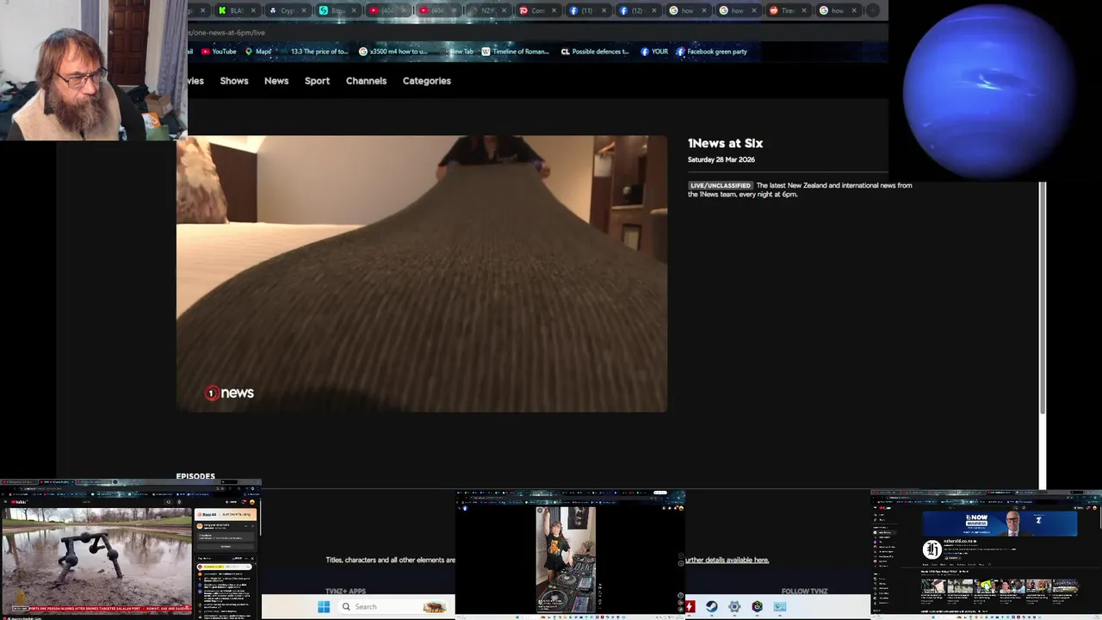The height and width of the screenshot is (620, 1102).
Task: Open the red lightning-bolt taskbar app
Action: point(690,606)
